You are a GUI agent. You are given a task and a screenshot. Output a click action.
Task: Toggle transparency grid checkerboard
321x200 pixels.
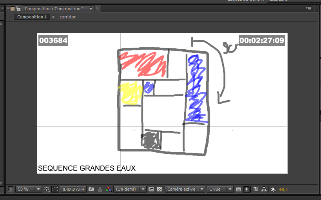160,189
